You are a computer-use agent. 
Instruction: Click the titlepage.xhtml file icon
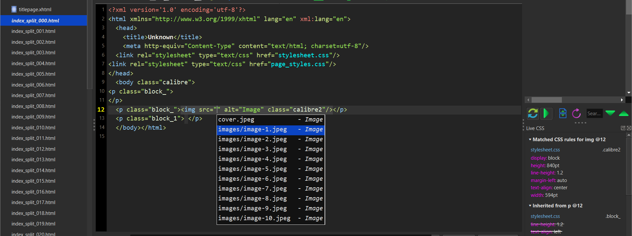point(14,9)
